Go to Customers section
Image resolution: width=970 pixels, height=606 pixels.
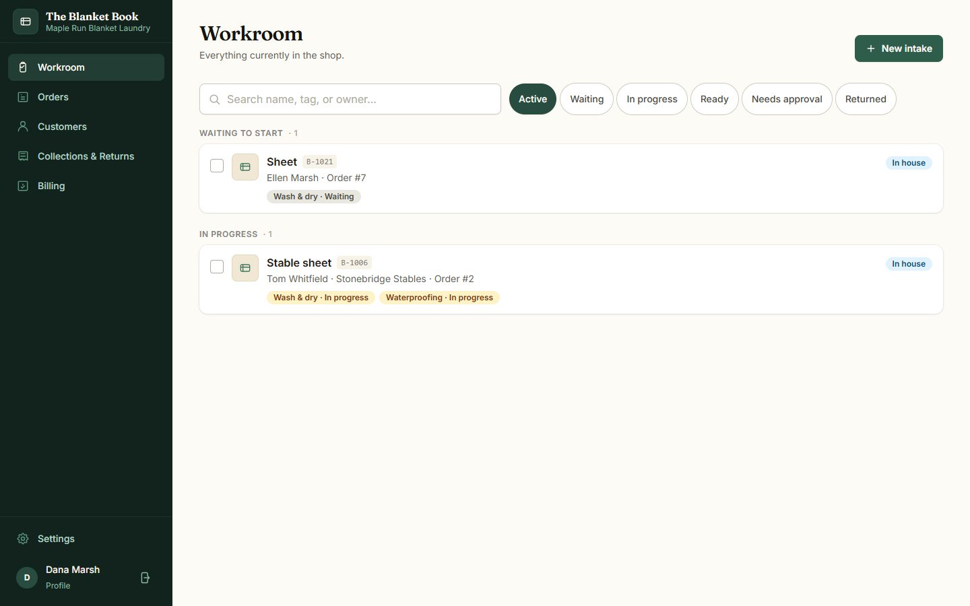click(x=86, y=127)
